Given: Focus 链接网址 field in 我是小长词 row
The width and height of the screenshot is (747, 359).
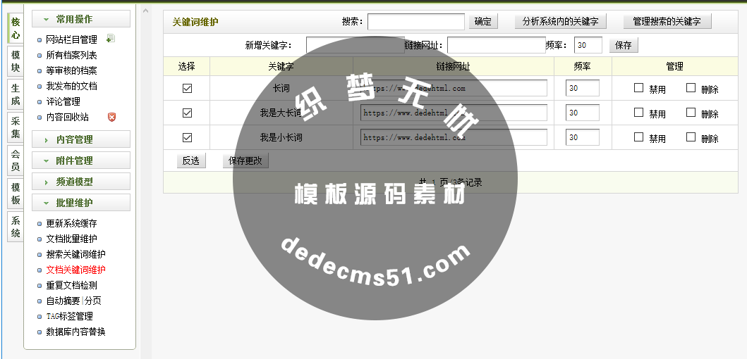Looking at the screenshot, I should click(454, 137).
